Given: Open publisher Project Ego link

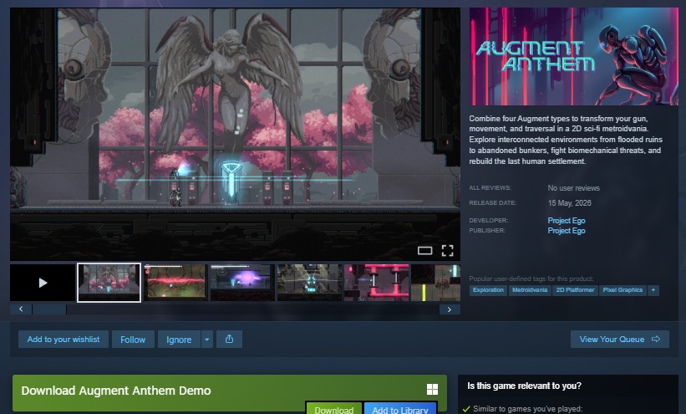Looking at the screenshot, I should tap(567, 231).
